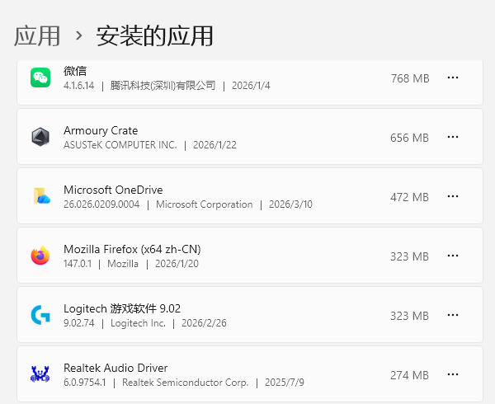495x404 pixels.
Task: Click the WeChat app icon
Action: (x=40, y=78)
